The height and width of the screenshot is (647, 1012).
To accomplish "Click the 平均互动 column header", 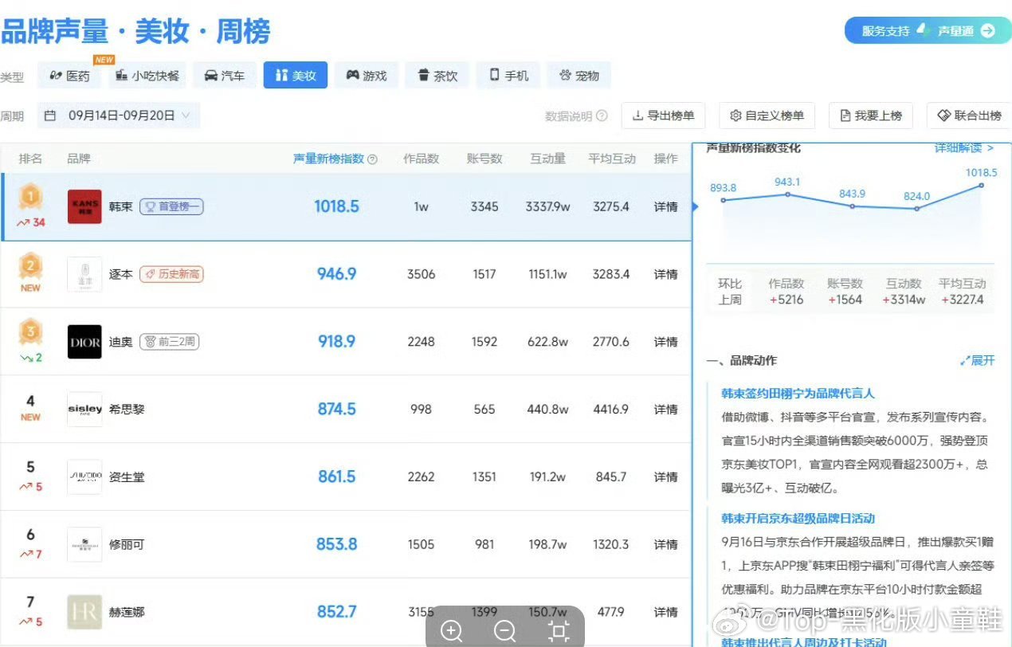I will [612, 159].
